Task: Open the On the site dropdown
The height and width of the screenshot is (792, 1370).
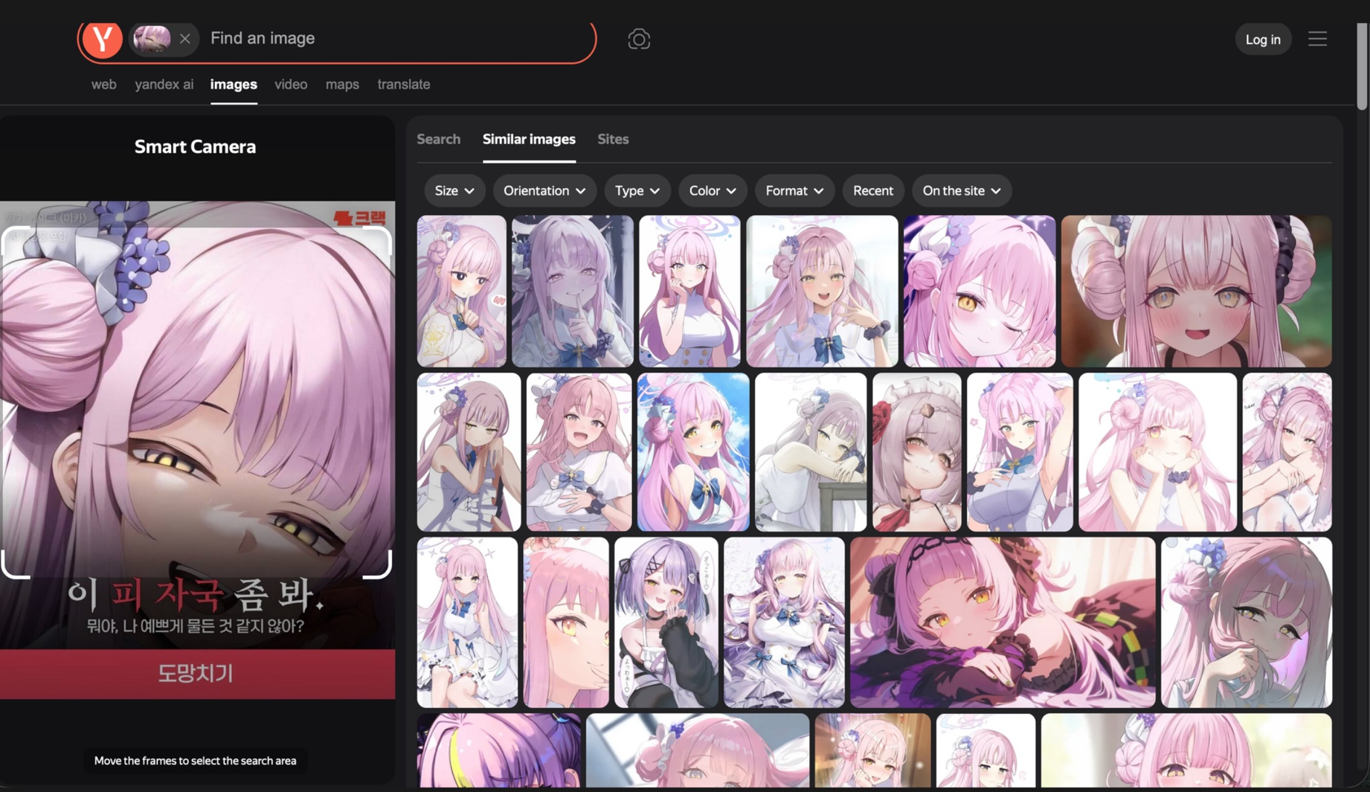Action: (961, 190)
